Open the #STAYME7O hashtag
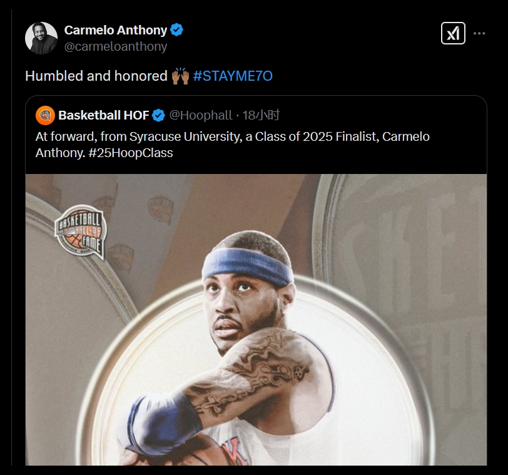 point(233,76)
